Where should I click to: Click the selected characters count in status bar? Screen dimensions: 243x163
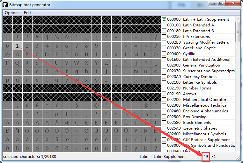(x=30, y=157)
